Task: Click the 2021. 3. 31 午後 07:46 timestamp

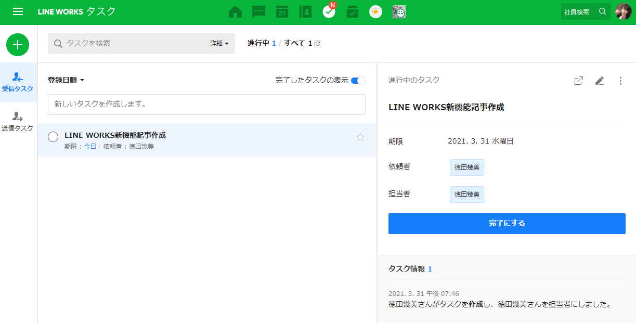Action: (424, 294)
